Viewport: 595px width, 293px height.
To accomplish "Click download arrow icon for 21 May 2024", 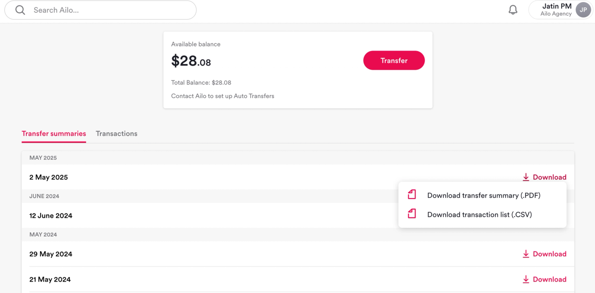I will (526, 279).
